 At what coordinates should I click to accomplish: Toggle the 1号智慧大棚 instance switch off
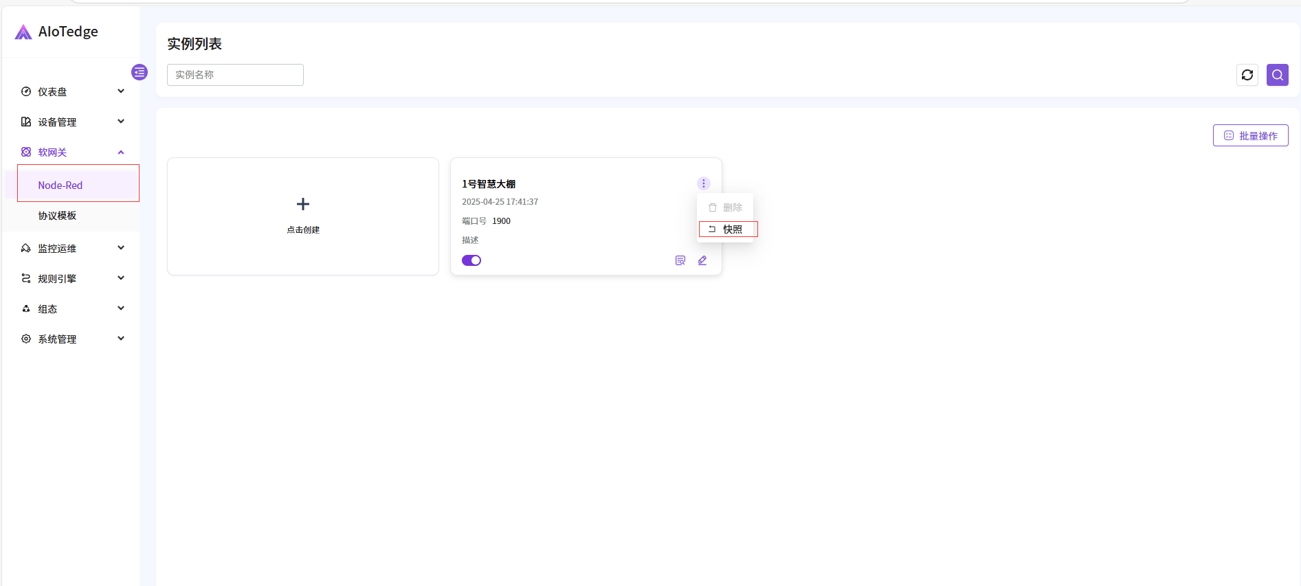[471, 260]
